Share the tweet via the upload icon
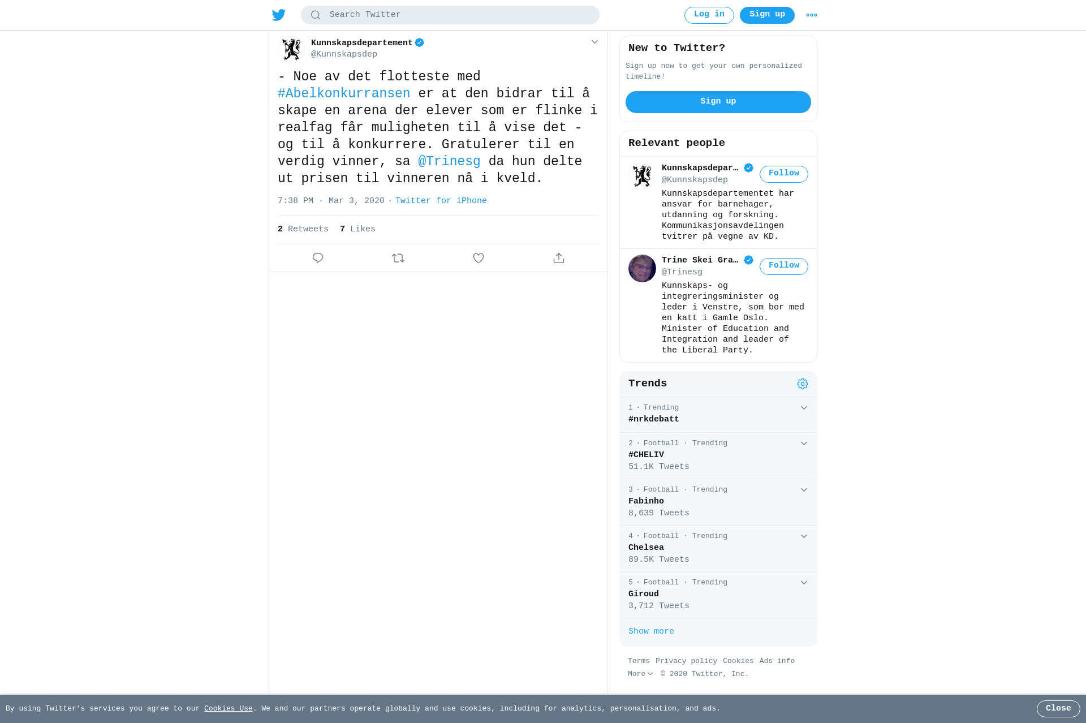This screenshot has width=1086, height=723. point(559,258)
